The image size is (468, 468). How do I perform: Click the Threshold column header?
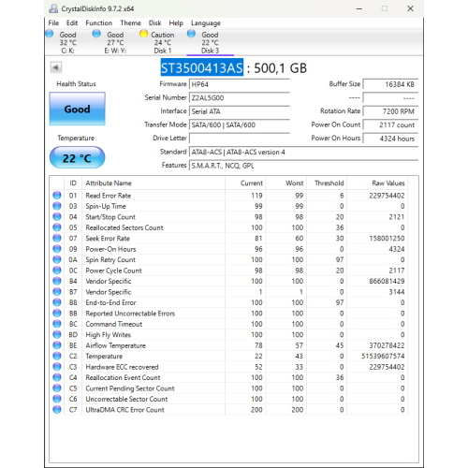tap(327, 183)
